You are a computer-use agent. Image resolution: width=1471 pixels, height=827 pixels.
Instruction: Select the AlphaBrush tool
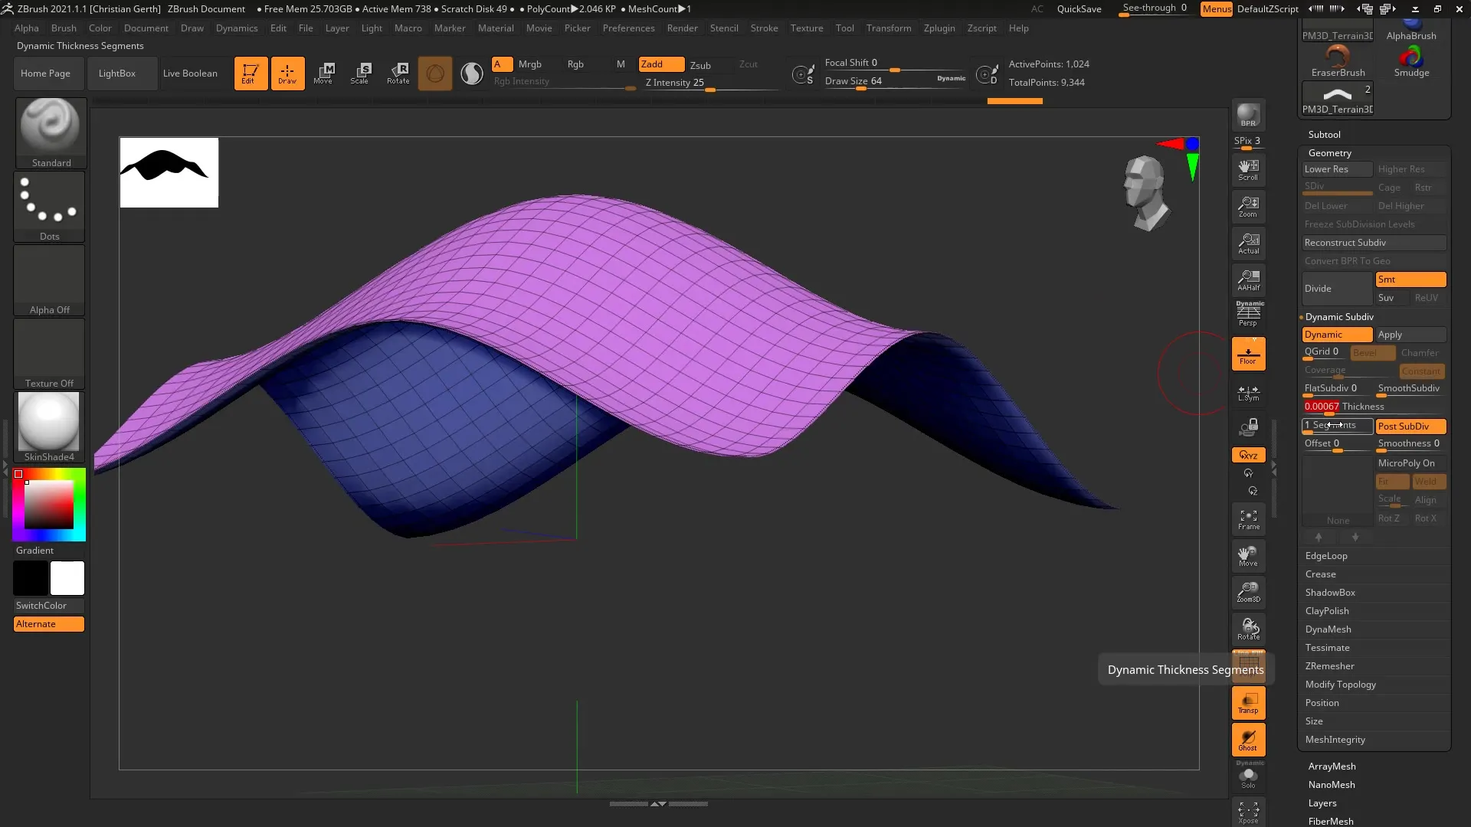point(1411,31)
